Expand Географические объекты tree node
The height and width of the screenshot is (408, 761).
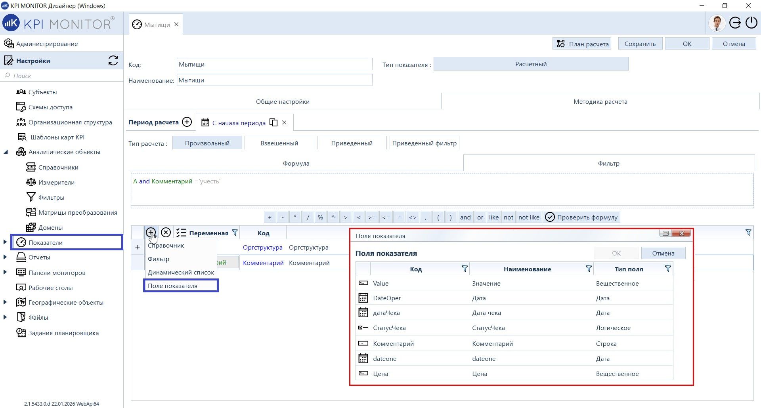pos(5,302)
